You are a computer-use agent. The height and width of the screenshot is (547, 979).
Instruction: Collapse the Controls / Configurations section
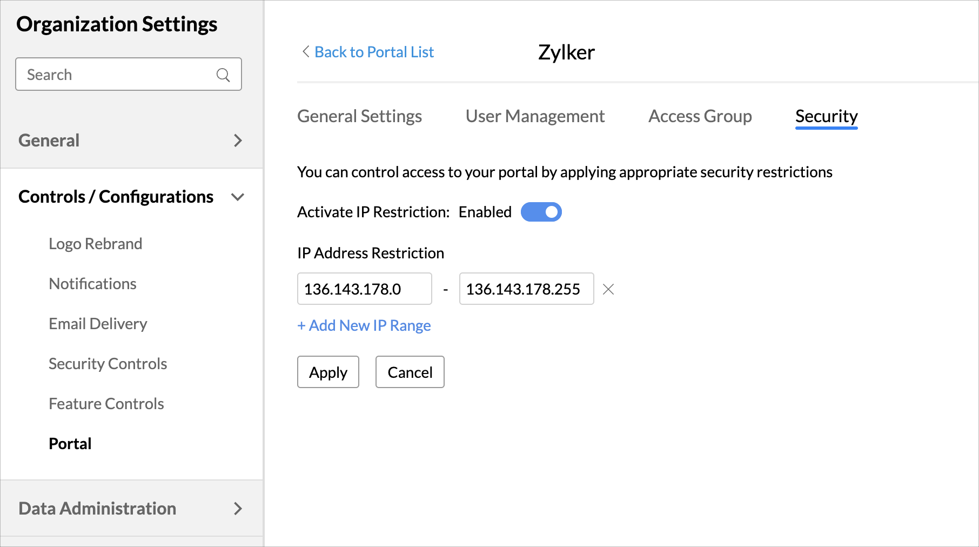click(x=238, y=197)
